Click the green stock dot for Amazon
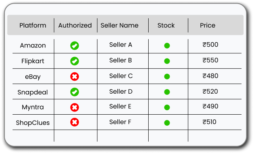 pos(167,46)
